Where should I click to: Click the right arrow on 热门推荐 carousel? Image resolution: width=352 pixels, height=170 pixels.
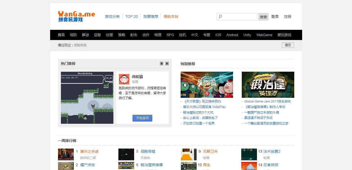click(167, 63)
